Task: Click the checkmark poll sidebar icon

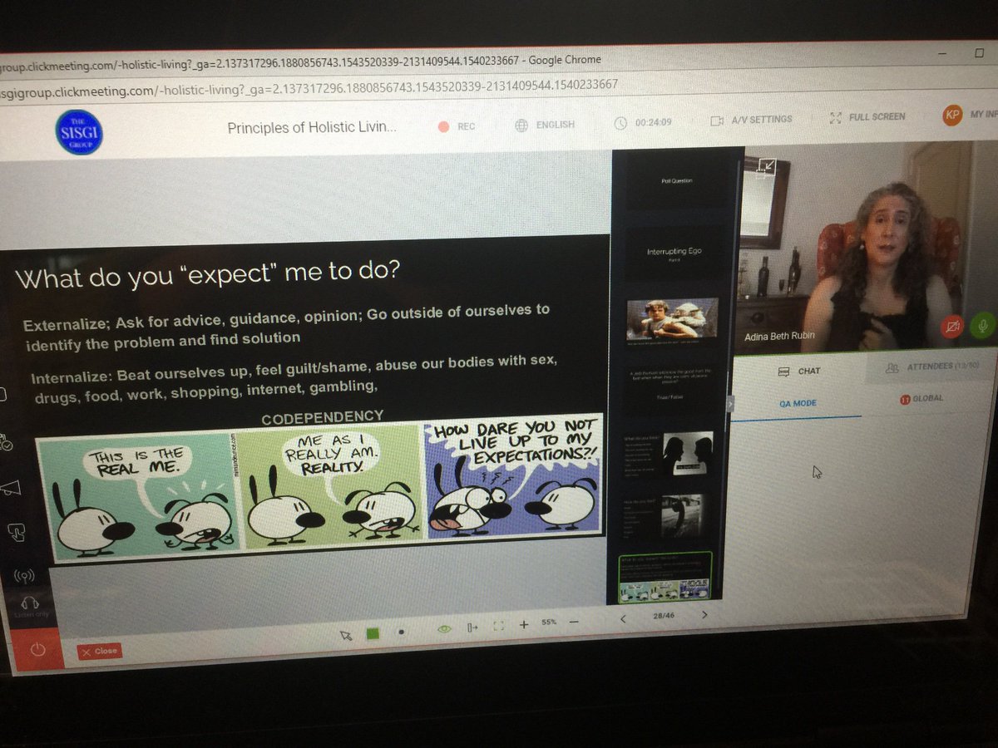Action: click(x=5, y=442)
